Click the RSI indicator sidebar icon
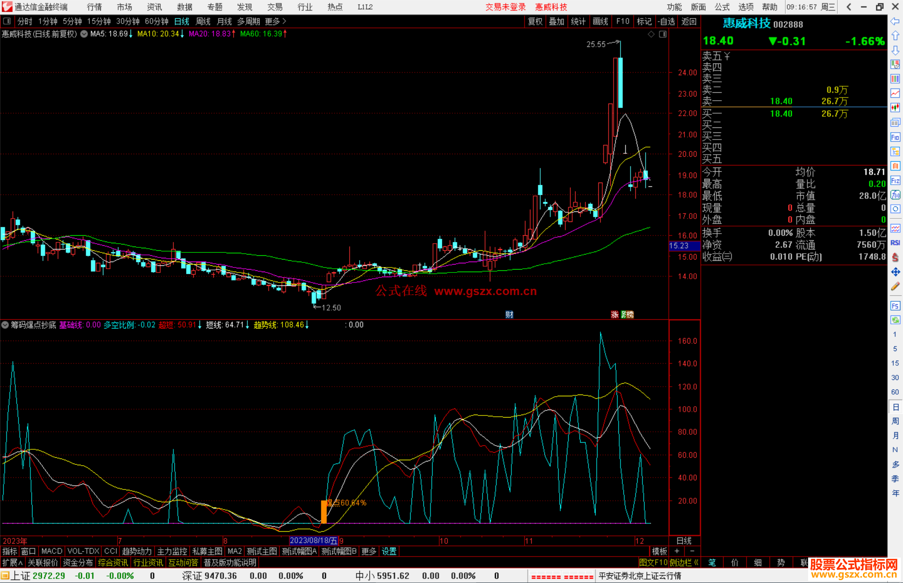Screen dimensions: 903x583 coord(895,243)
